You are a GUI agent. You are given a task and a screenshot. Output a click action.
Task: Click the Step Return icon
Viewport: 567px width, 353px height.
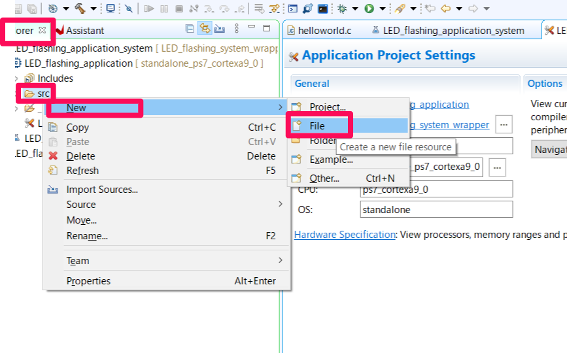[239, 8]
